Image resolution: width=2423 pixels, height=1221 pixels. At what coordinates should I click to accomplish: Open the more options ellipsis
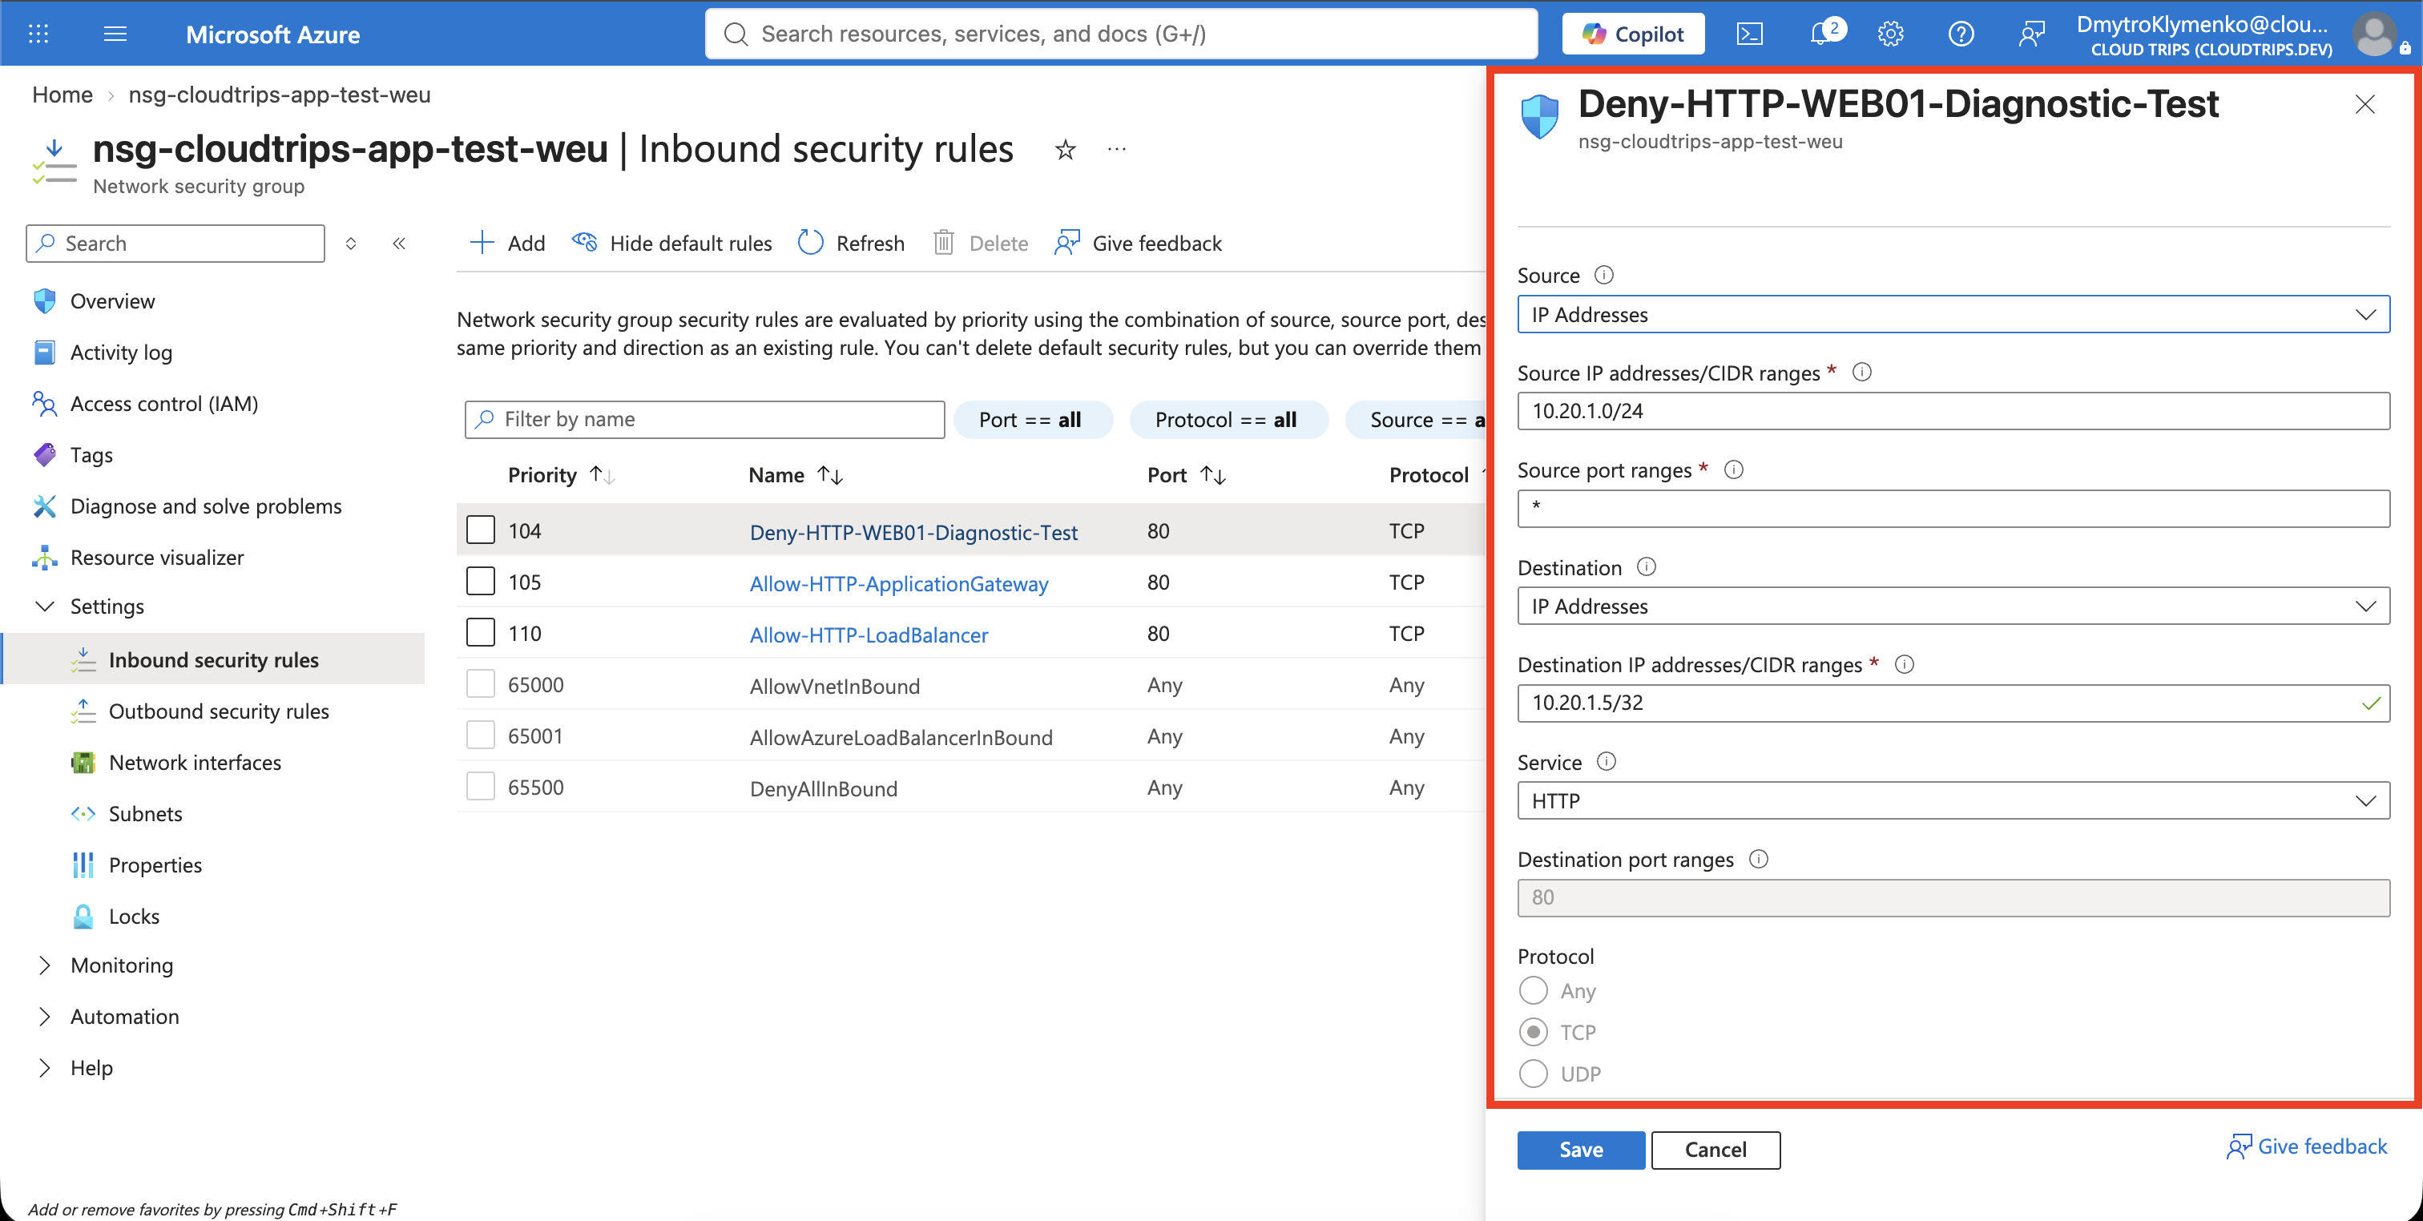click(x=1116, y=150)
